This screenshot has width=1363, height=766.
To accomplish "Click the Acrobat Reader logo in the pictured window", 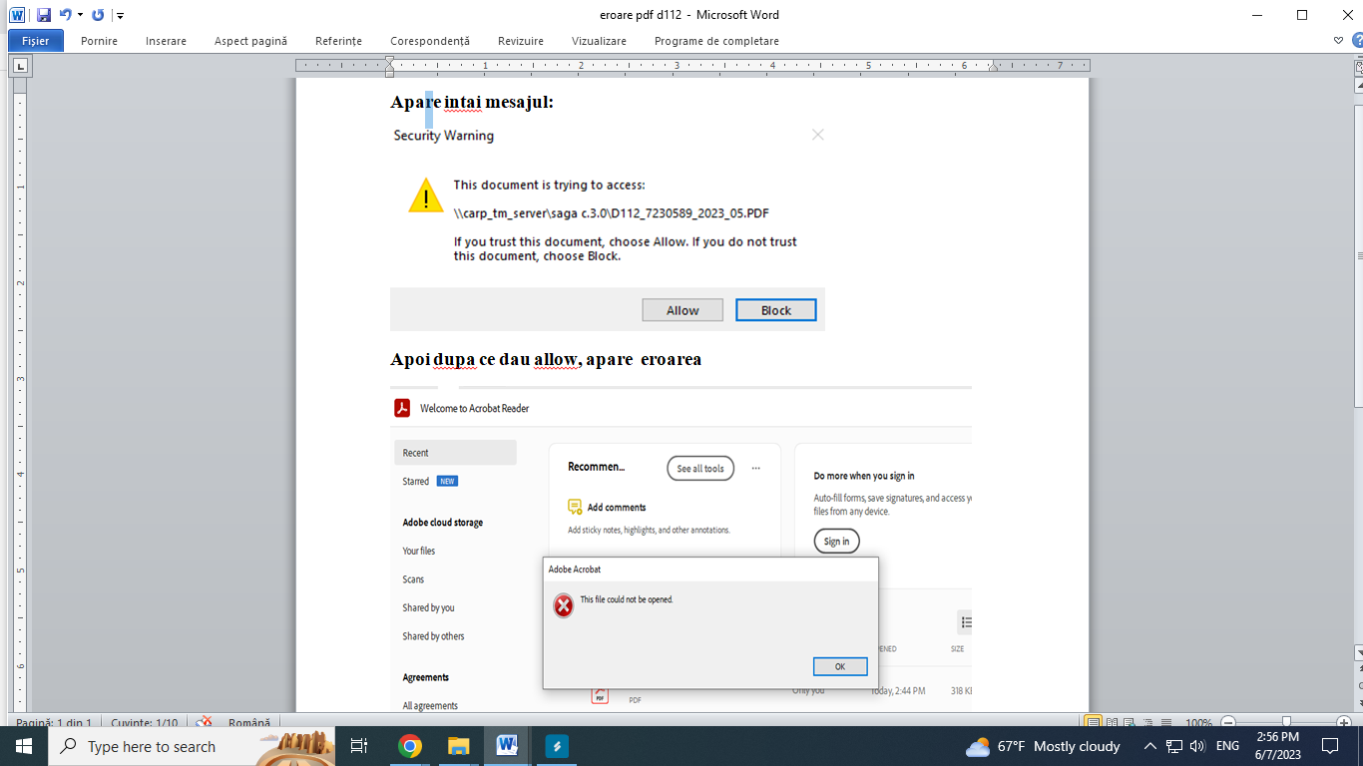I will point(402,408).
